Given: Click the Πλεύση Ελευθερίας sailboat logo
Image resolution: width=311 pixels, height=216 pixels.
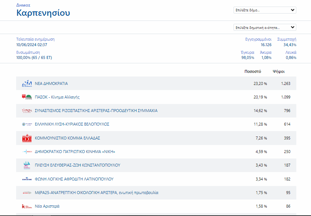Looking at the screenshot, I should 27,165.
